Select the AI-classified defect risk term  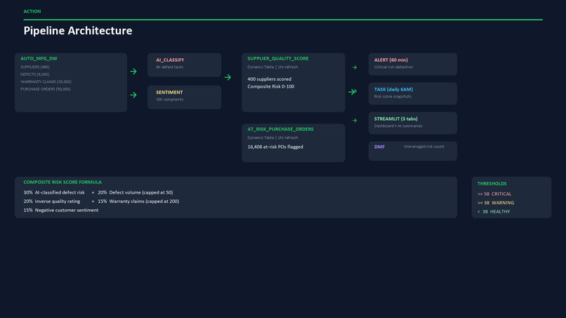tap(60, 193)
